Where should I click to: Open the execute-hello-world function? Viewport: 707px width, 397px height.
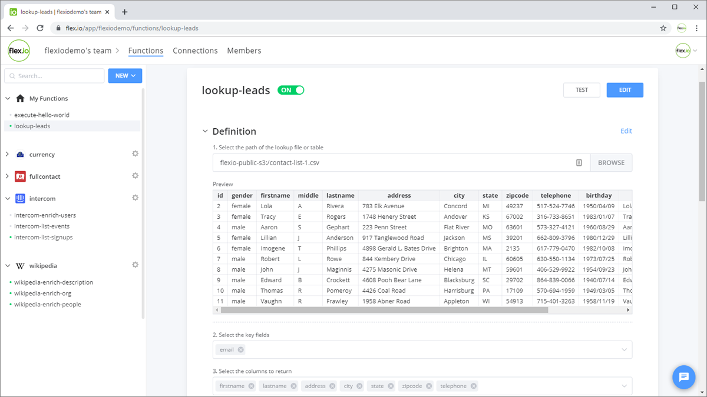41,115
